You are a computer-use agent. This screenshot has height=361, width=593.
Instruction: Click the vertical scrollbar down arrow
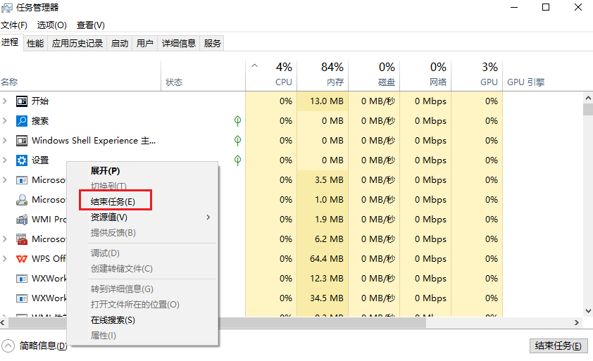pyautogui.click(x=588, y=311)
